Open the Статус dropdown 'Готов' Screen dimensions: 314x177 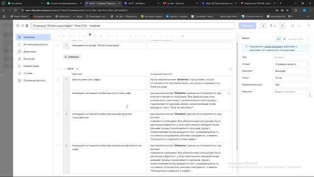pos(291,78)
